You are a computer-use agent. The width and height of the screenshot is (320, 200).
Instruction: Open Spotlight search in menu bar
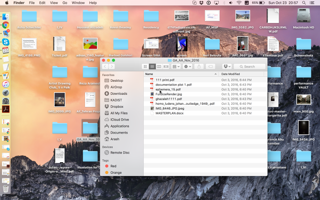click(304, 3)
